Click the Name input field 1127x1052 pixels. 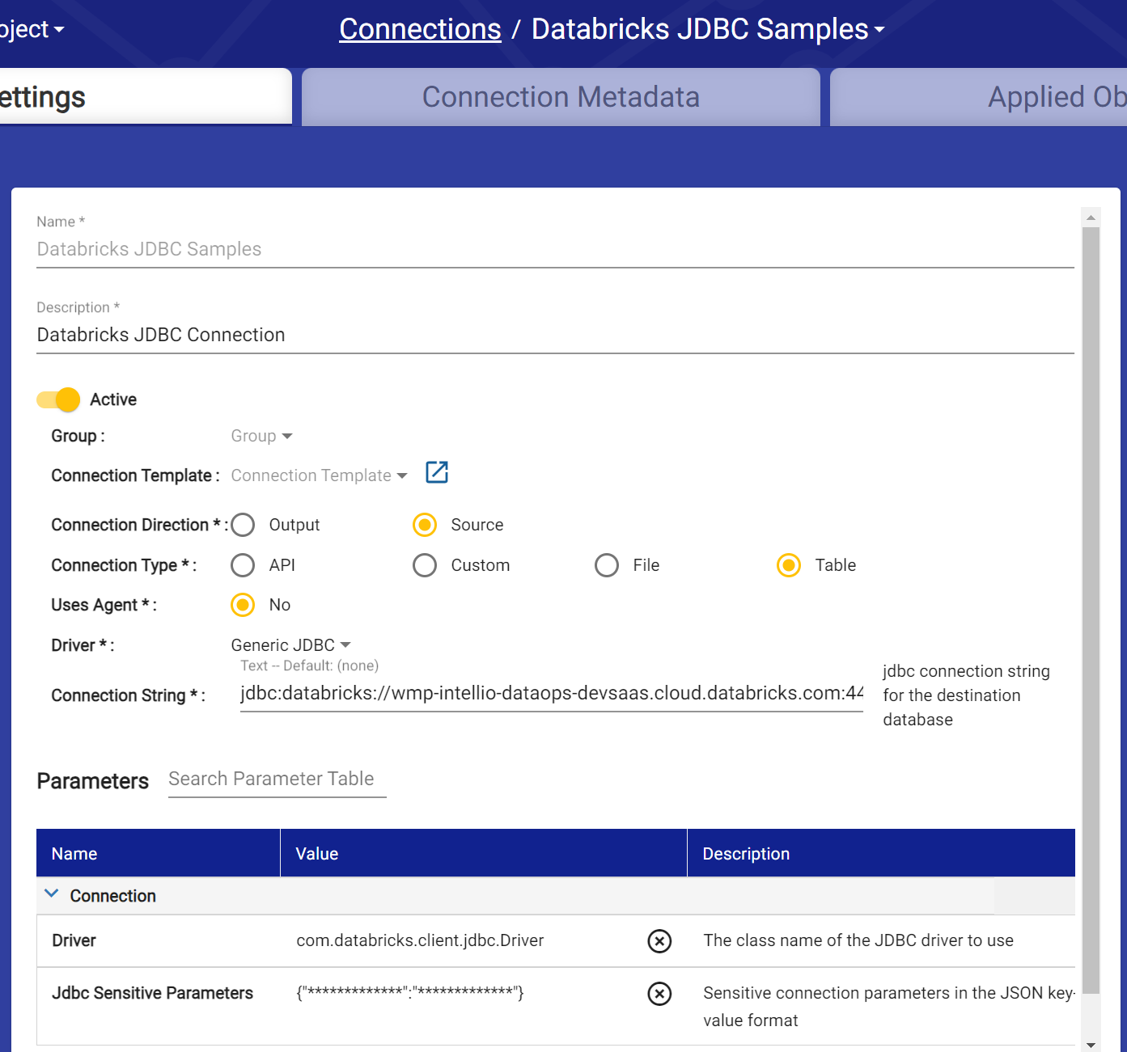pyautogui.click(x=555, y=249)
